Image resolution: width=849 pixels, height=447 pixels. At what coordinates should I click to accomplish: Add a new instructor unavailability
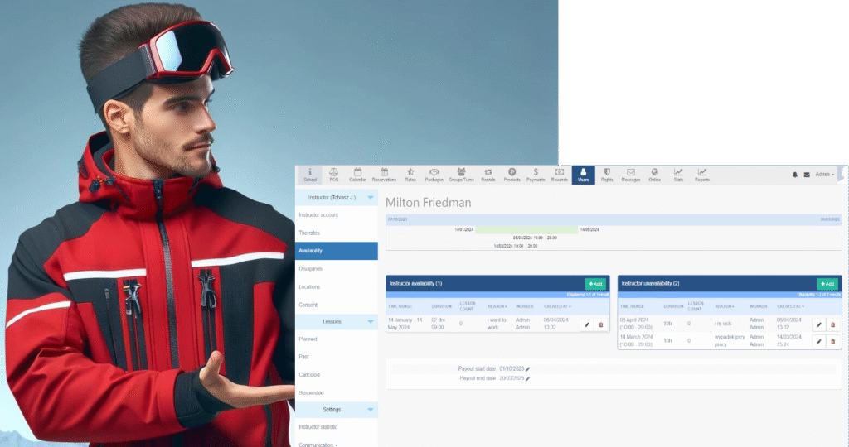(x=827, y=283)
